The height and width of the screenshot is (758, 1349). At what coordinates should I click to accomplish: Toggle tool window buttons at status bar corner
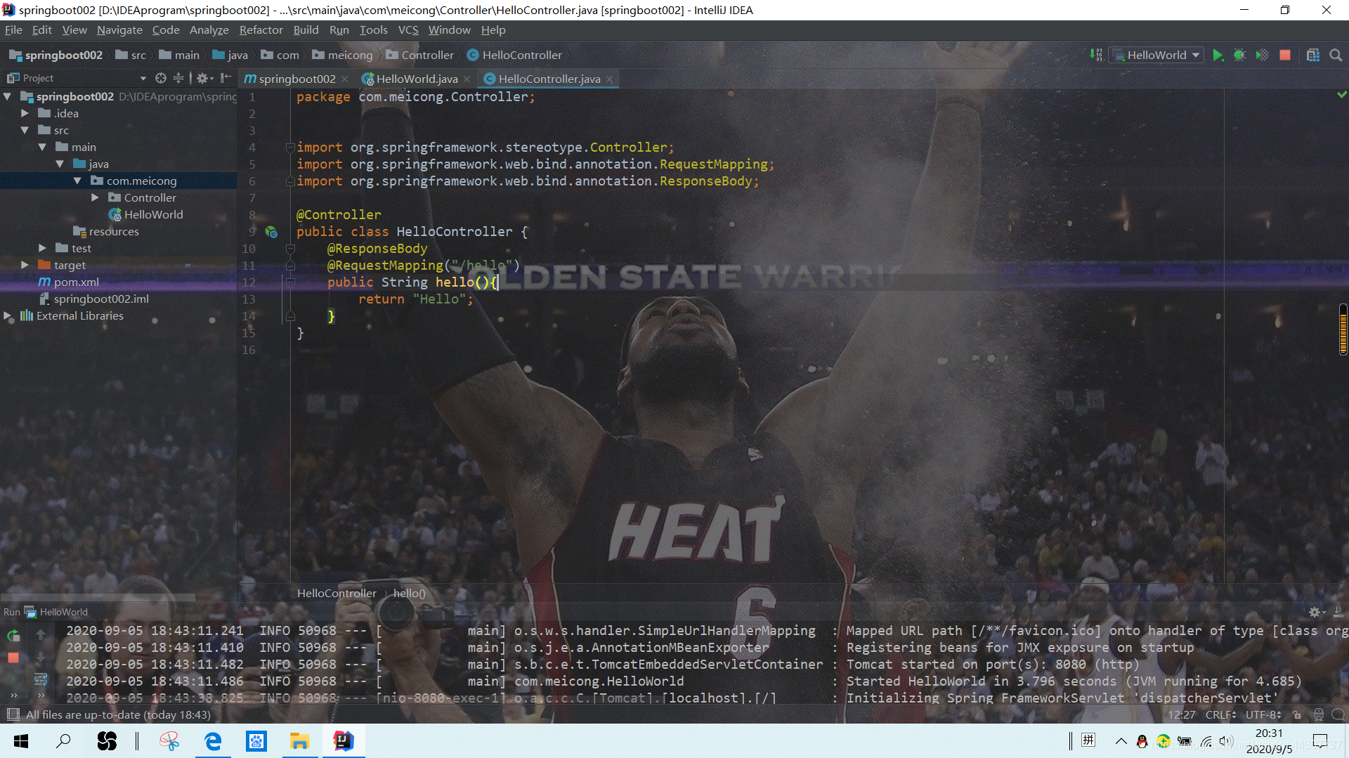(x=13, y=714)
